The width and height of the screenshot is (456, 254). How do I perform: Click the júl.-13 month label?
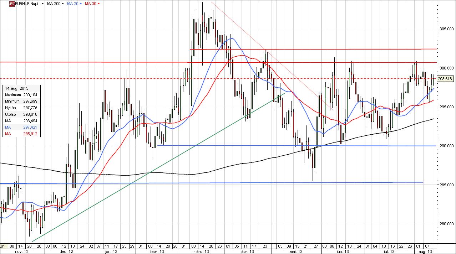click(x=388, y=252)
